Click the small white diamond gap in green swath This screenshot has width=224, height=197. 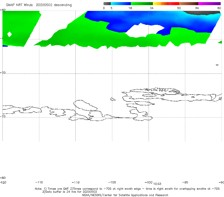click(9, 34)
